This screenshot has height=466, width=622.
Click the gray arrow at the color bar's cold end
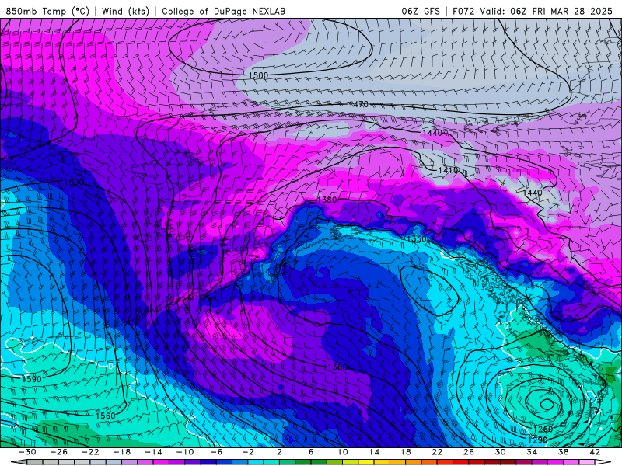pos(19,462)
